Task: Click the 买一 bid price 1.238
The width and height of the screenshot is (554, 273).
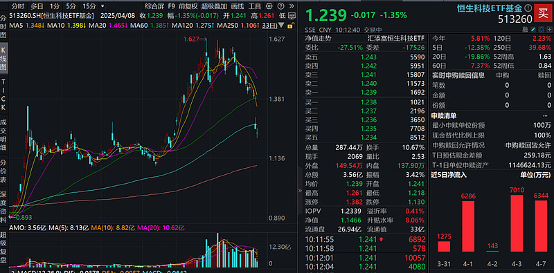Action: coord(368,102)
